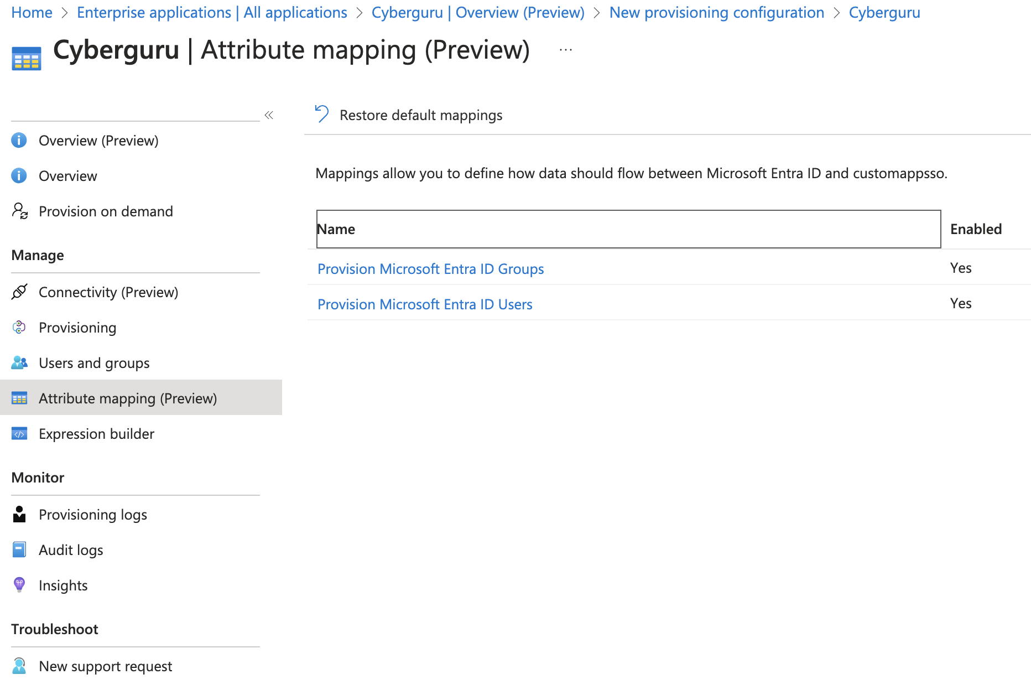Open New support request
1031x695 pixels.
[x=105, y=666]
